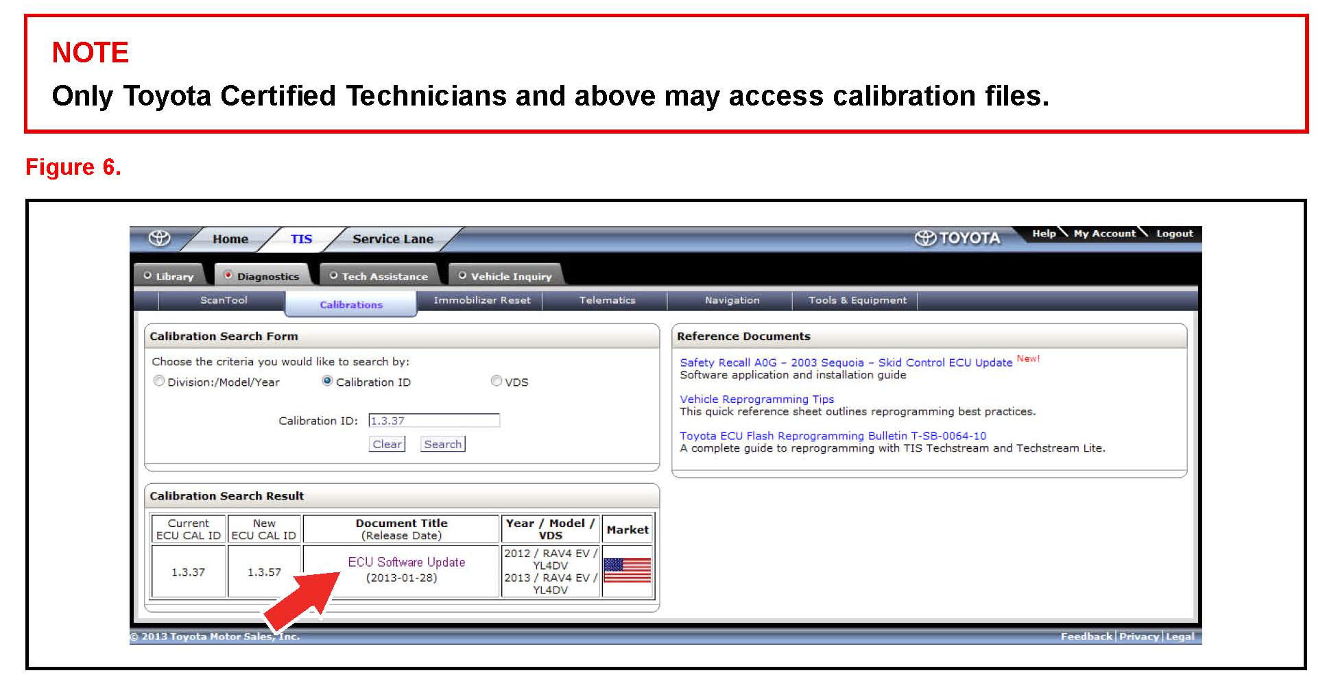This screenshot has height=686, width=1327.
Task: Open the ECU Software Update document link
Action: point(406,562)
